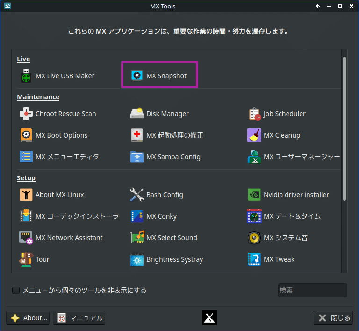
Task: Click the MX Tweak label
Action: point(279,259)
